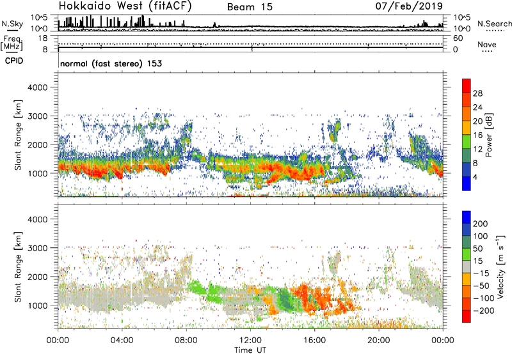Click the light green segment of velocity colorbar
Image resolution: width=512 pixels, height=354 pixels.
(467, 254)
